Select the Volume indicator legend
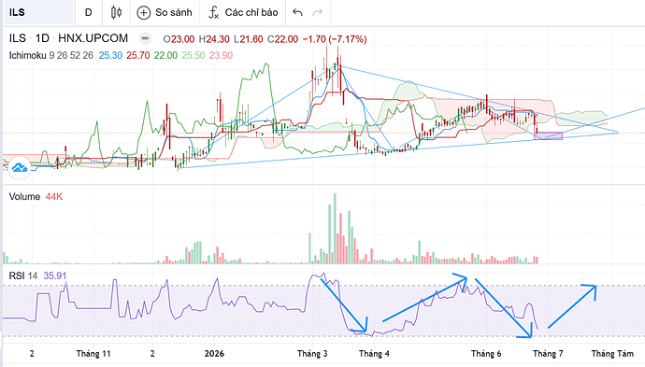The height and width of the screenshot is (367, 645). (24, 196)
